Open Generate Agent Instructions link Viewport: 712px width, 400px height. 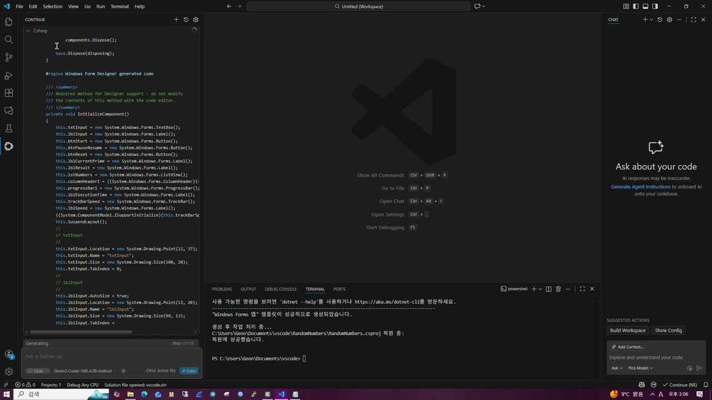point(641,187)
